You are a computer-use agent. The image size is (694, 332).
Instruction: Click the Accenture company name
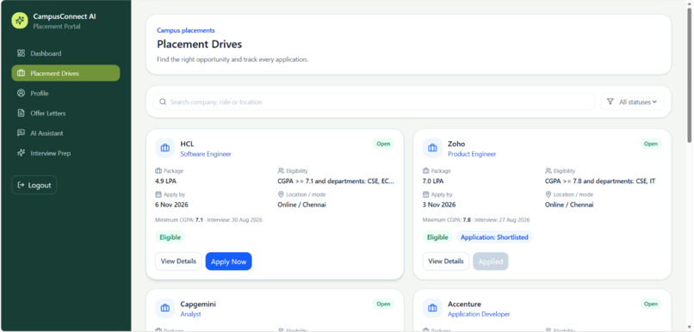pos(464,304)
